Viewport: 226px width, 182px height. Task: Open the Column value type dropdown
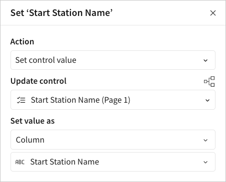tap(113, 140)
